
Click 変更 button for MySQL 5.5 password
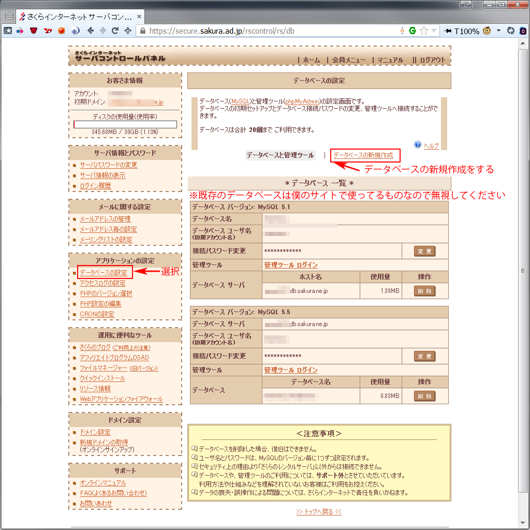click(424, 356)
